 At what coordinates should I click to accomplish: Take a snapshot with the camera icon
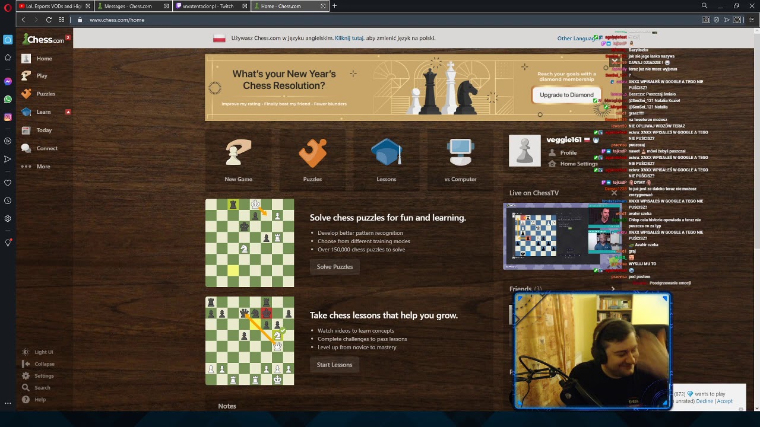706,20
